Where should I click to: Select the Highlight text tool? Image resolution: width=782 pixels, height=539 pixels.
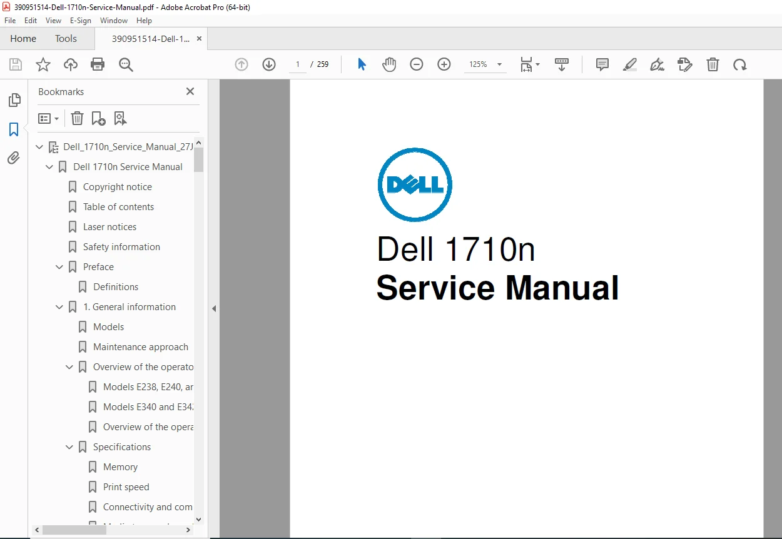pos(630,64)
